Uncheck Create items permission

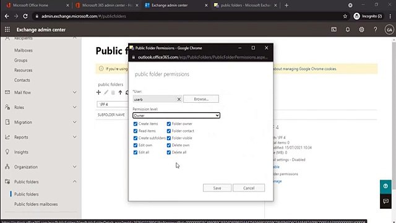click(x=136, y=124)
